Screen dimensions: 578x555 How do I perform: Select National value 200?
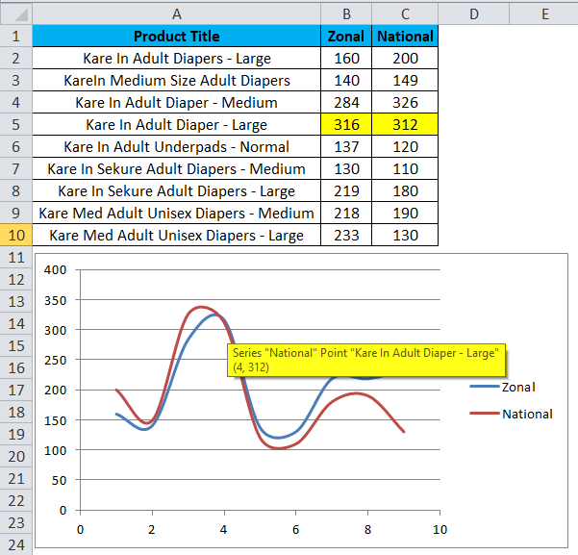click(405, 59)
